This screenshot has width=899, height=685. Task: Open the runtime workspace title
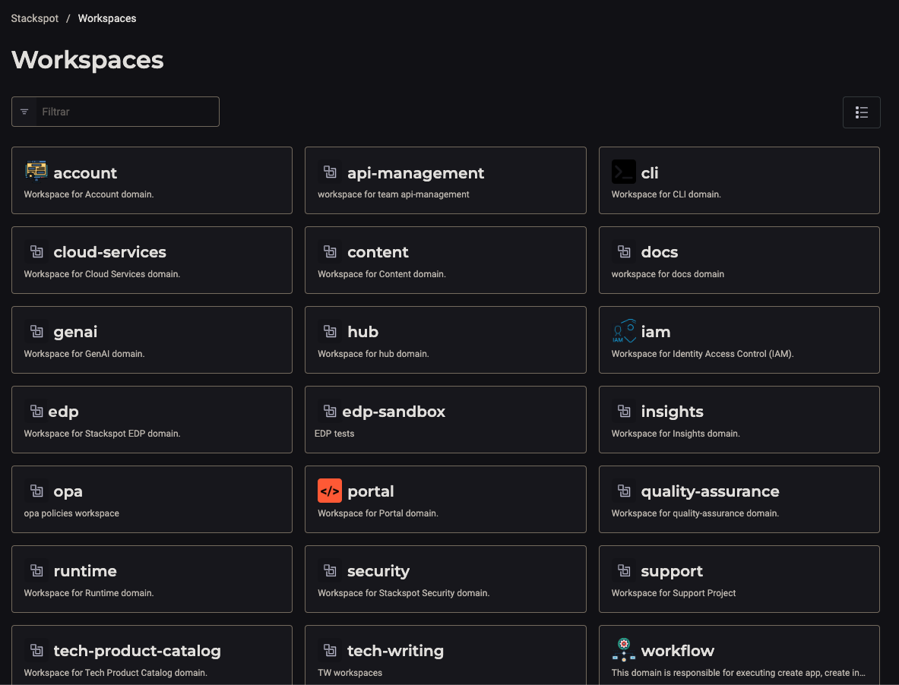pyautogui.click(x=85, y=571)
